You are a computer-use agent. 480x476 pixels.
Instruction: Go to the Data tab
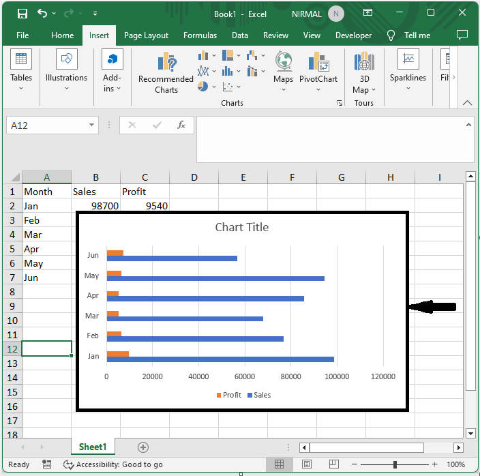pos(240,35)
